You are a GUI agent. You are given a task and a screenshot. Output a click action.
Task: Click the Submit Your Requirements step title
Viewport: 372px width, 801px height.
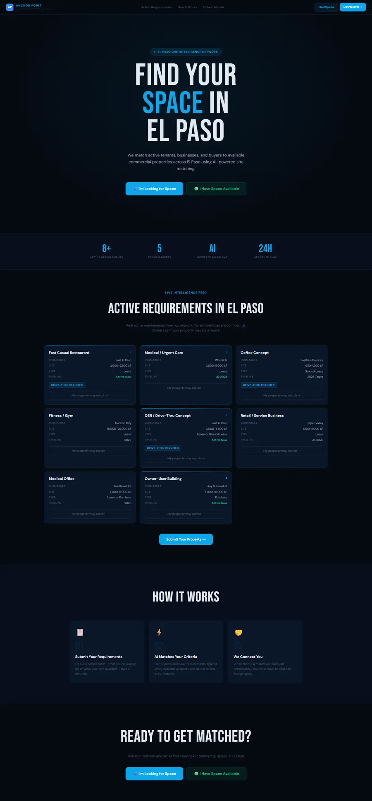coord(99,657)
